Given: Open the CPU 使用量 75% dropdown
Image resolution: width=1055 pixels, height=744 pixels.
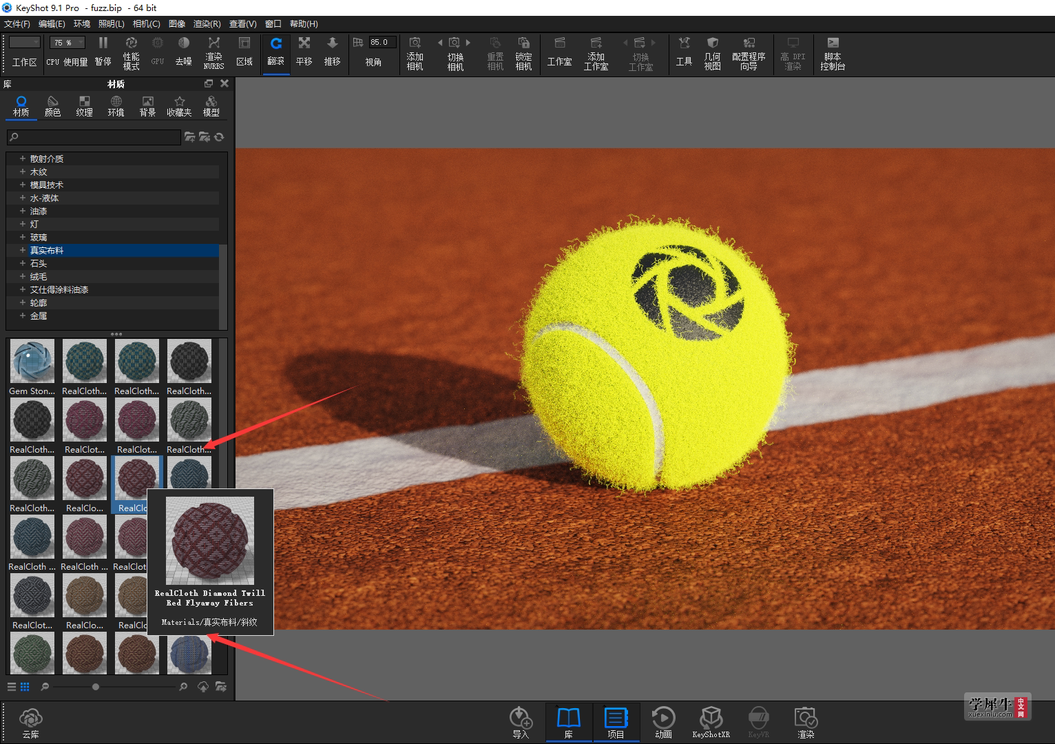Looking at the screenshot, I should 67,43.
